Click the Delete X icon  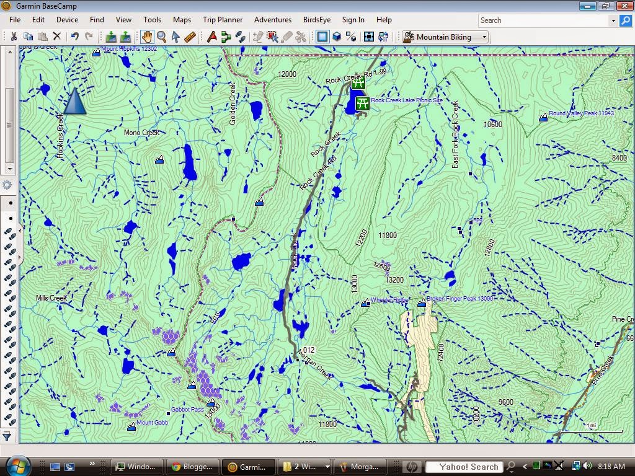pos(57,37)
